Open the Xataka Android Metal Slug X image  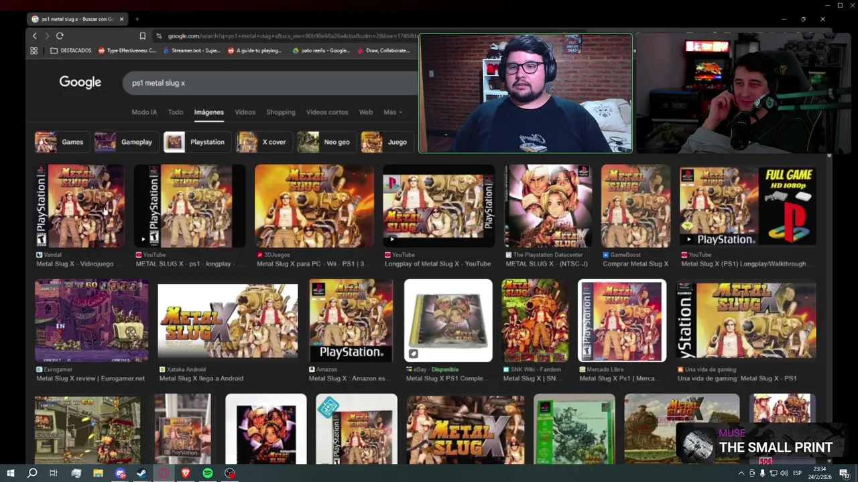pos(228,321)
